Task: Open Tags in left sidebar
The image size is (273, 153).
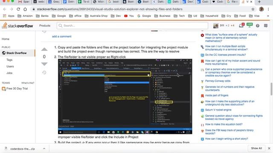Action: (x=9, y=60)
